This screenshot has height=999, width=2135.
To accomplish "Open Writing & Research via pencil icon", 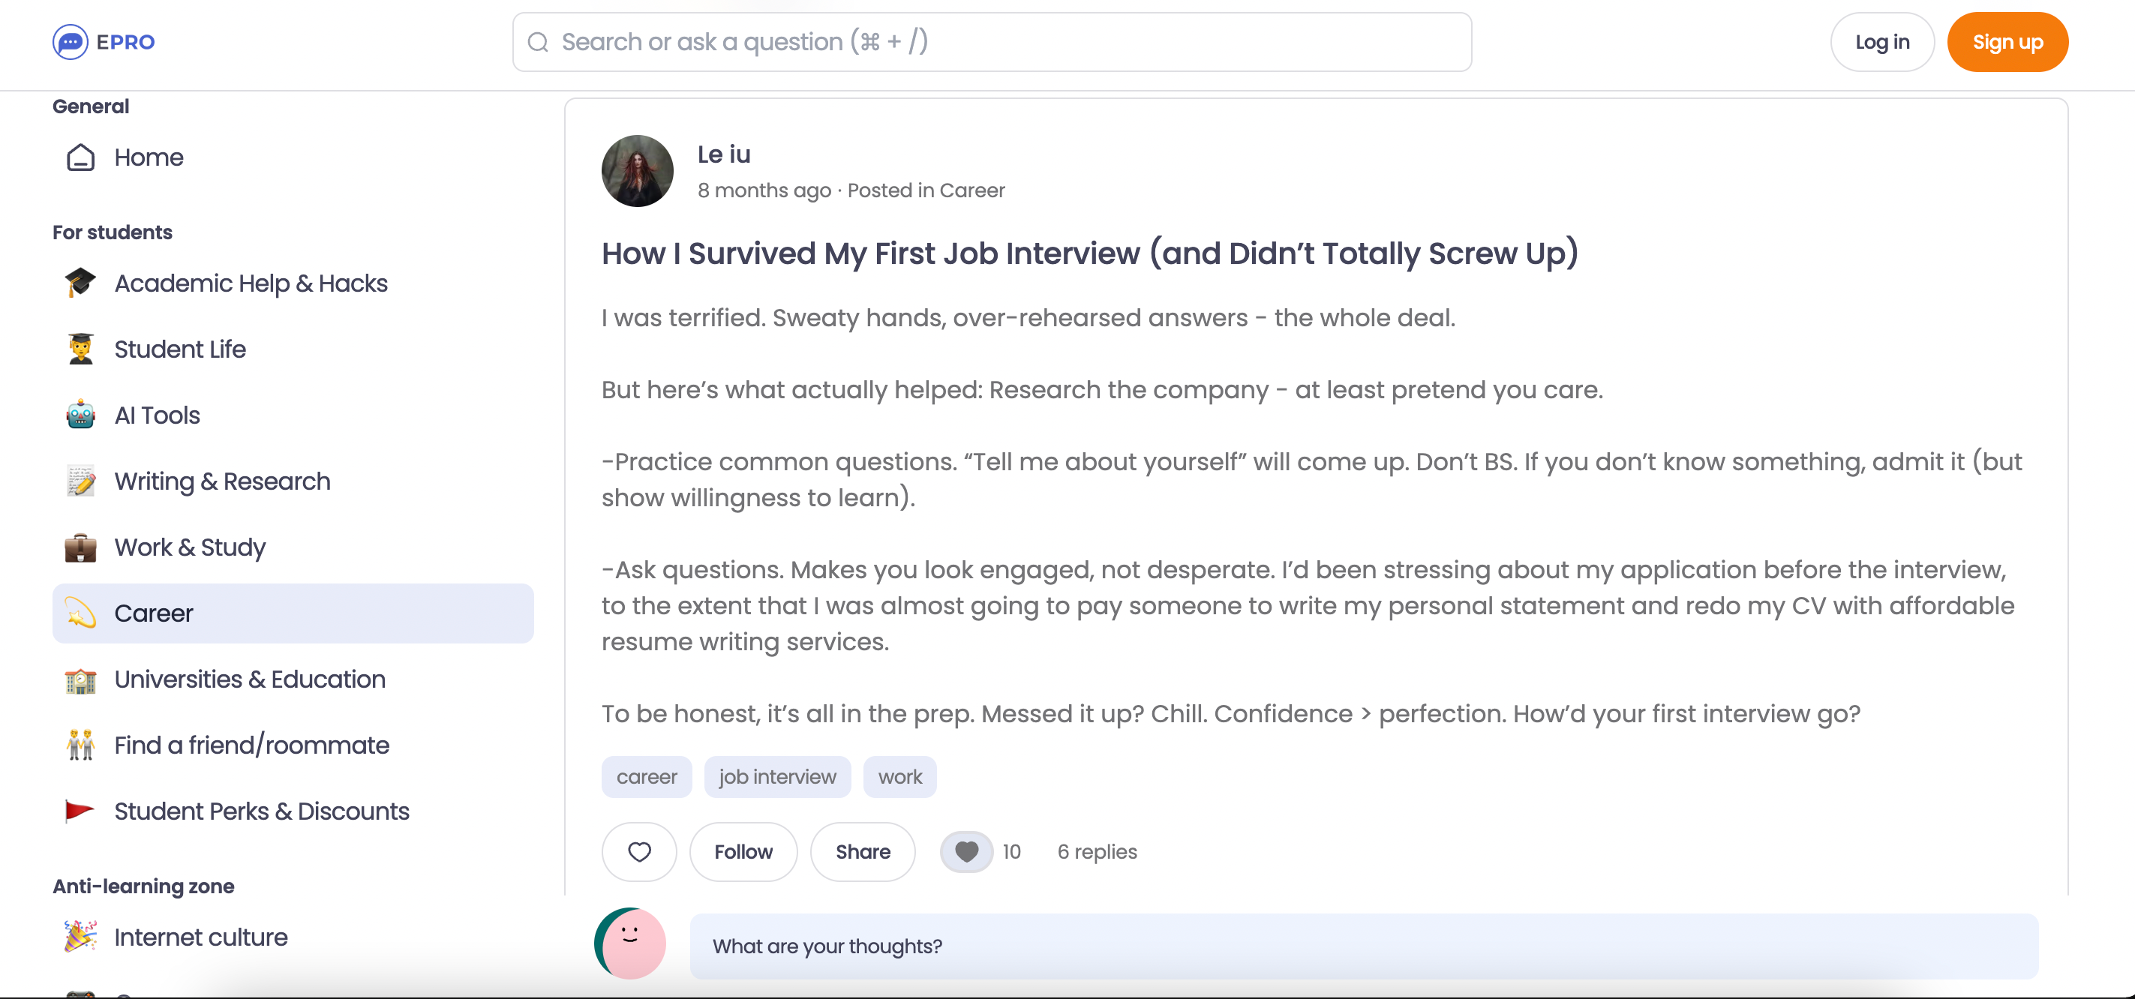I will pyautogui.click(x=80, y=481).
